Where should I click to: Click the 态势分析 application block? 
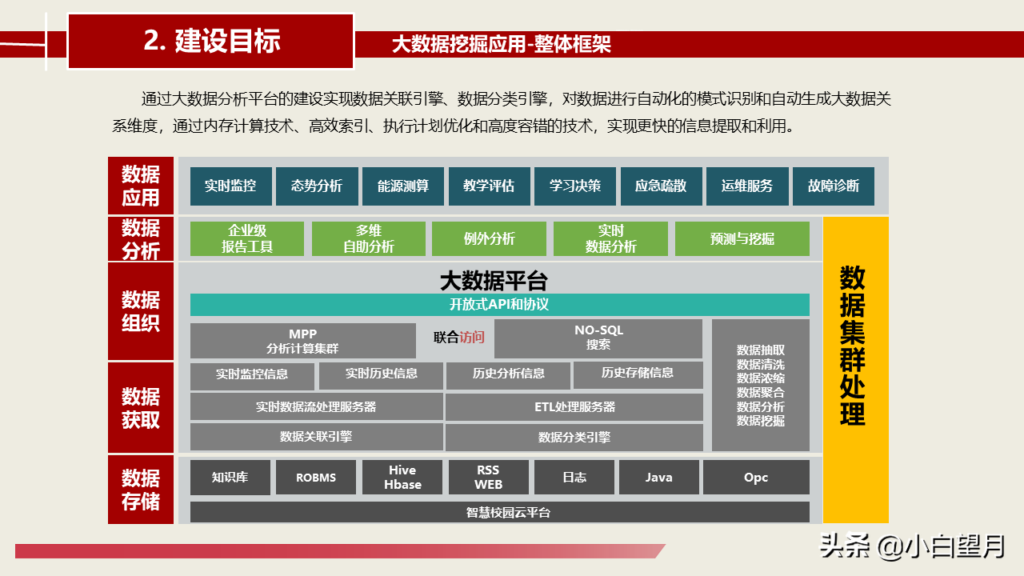(317, 186)
